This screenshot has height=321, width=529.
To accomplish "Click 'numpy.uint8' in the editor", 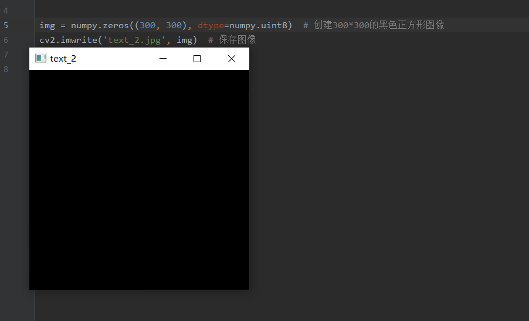I will click(x=259, y=26).
